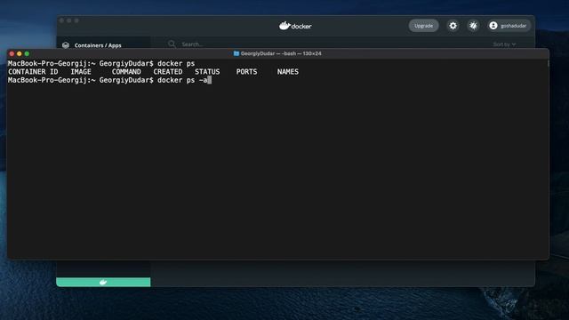Open the goshadudar account menu

[x=509, y=26]
